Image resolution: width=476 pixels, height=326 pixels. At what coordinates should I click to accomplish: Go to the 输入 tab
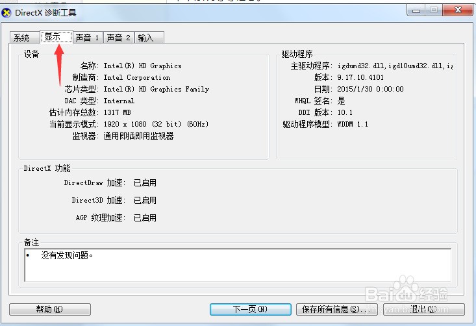click(x=149, y=38)
